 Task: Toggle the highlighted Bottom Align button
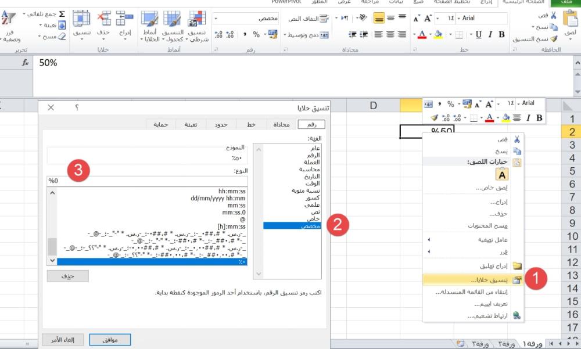tap(379, 18)
